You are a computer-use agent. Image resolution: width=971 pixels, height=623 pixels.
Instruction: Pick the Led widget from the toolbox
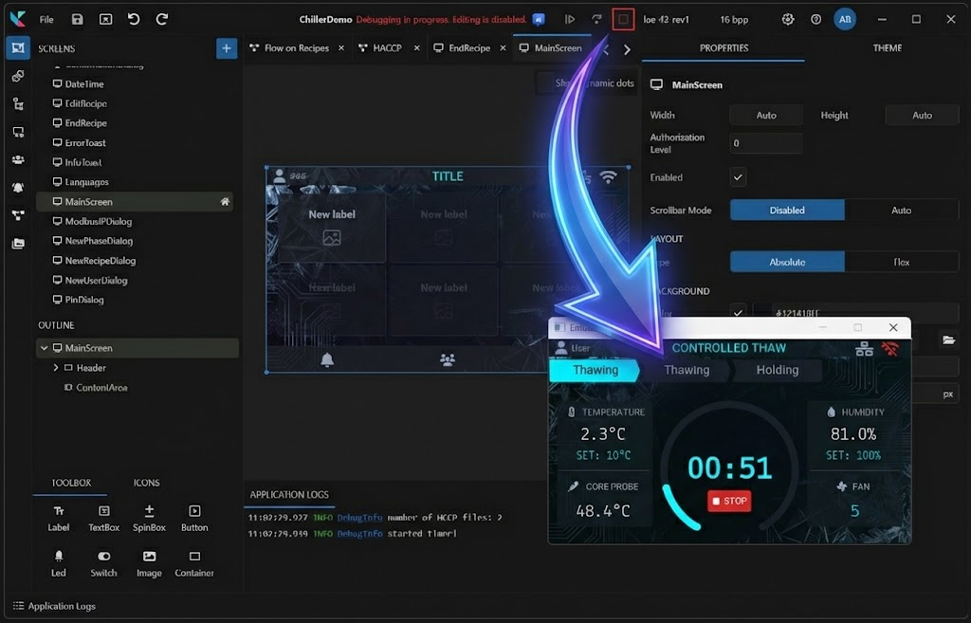coord(59,563)
